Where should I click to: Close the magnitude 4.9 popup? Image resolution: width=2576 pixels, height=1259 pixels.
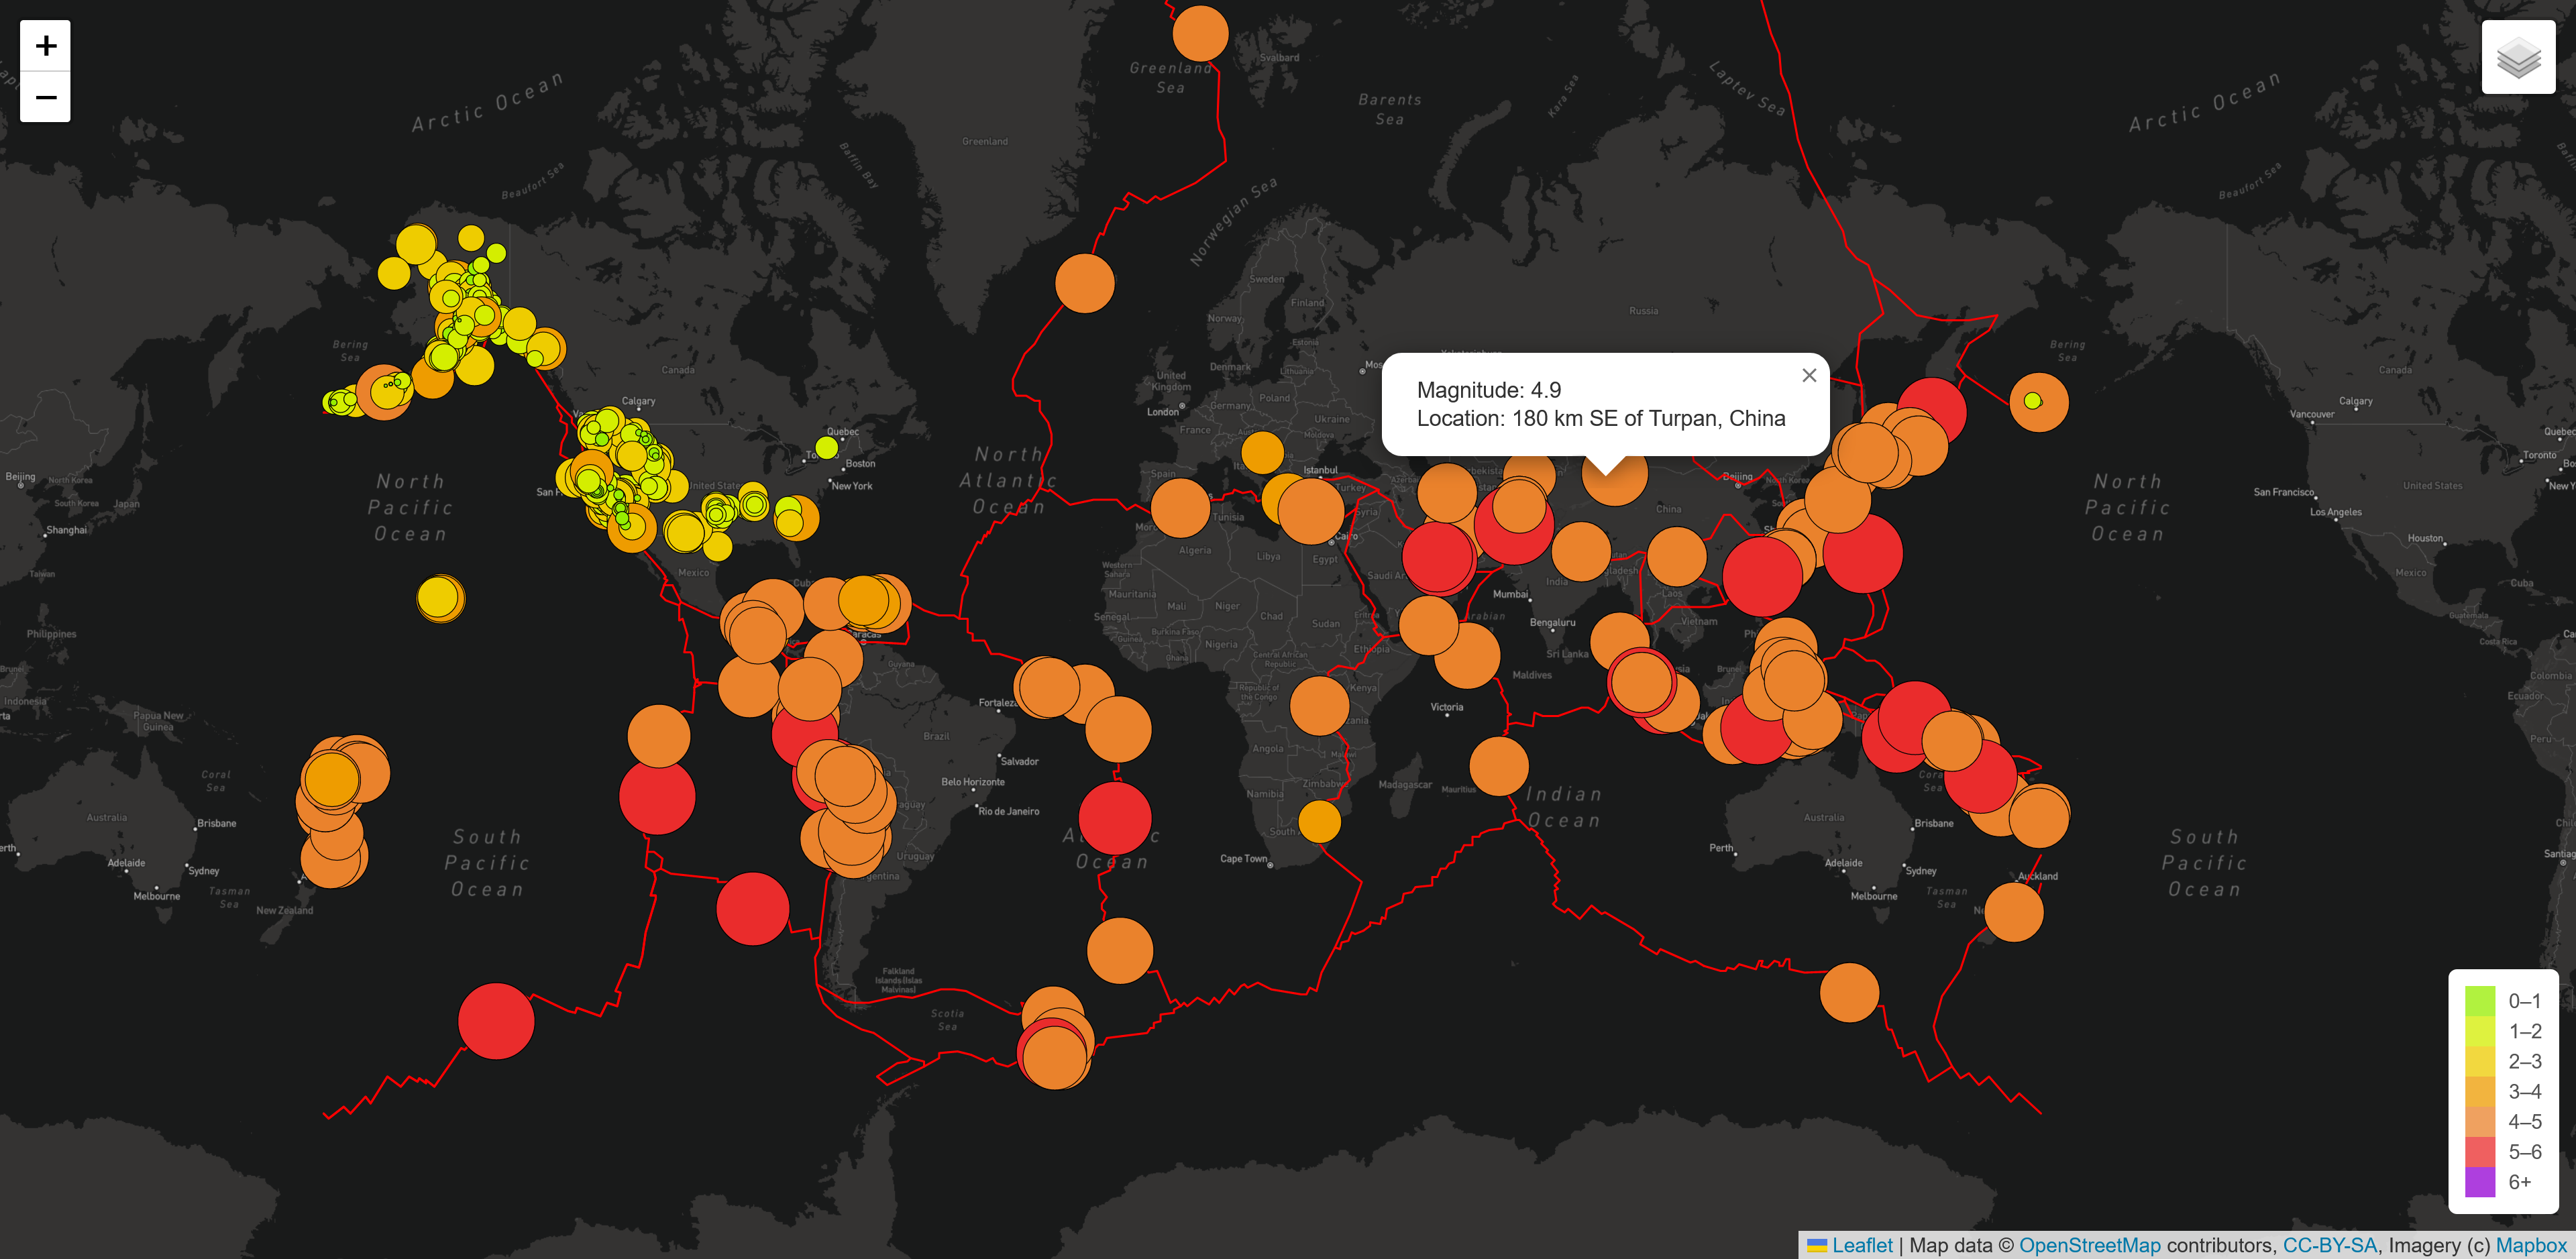click(x=1808, y=376)
